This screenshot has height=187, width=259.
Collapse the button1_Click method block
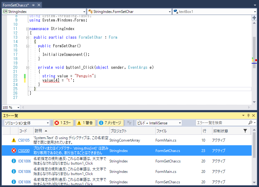click(28, 68)
